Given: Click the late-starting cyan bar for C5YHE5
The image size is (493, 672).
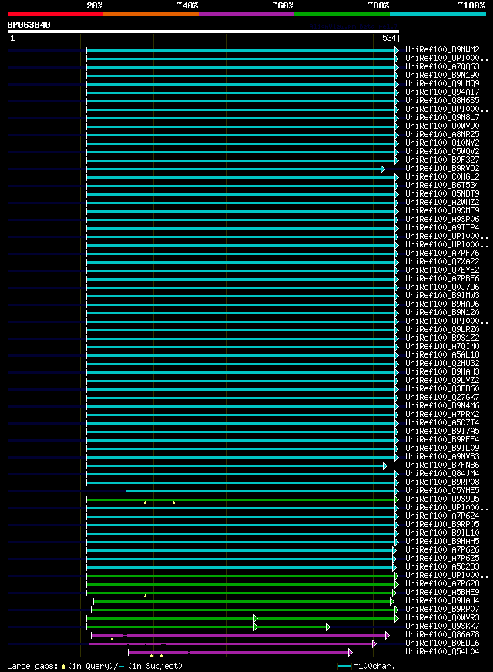Looking at the screenshot, I should click(x=262, y=492).
